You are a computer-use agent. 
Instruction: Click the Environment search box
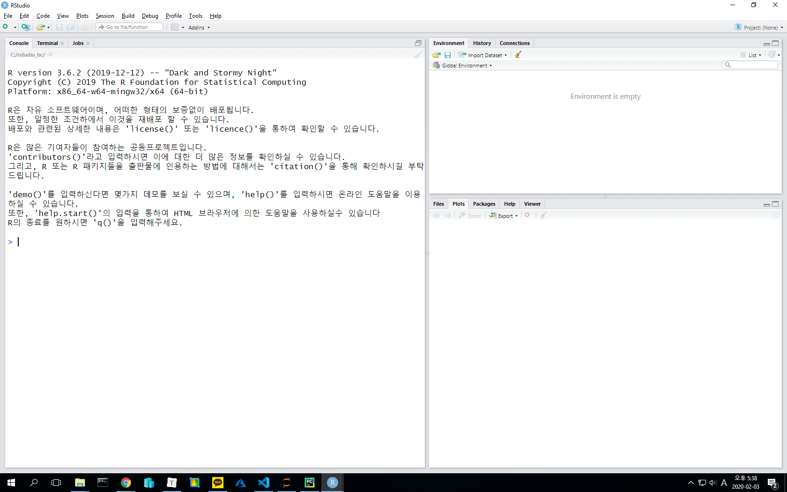750,65
